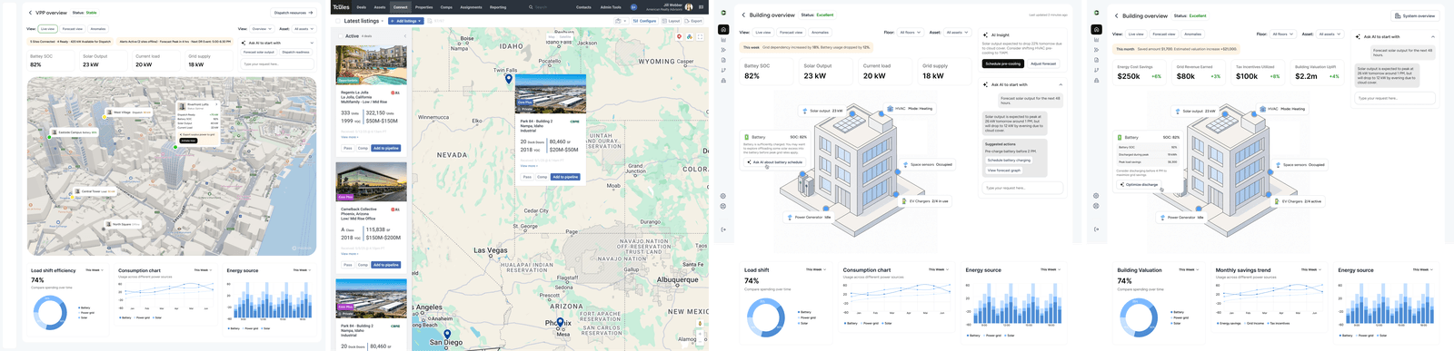Click the blue map pin near Twin Falls
This screenshot has width=1454, height=351.
click(509, 79)
